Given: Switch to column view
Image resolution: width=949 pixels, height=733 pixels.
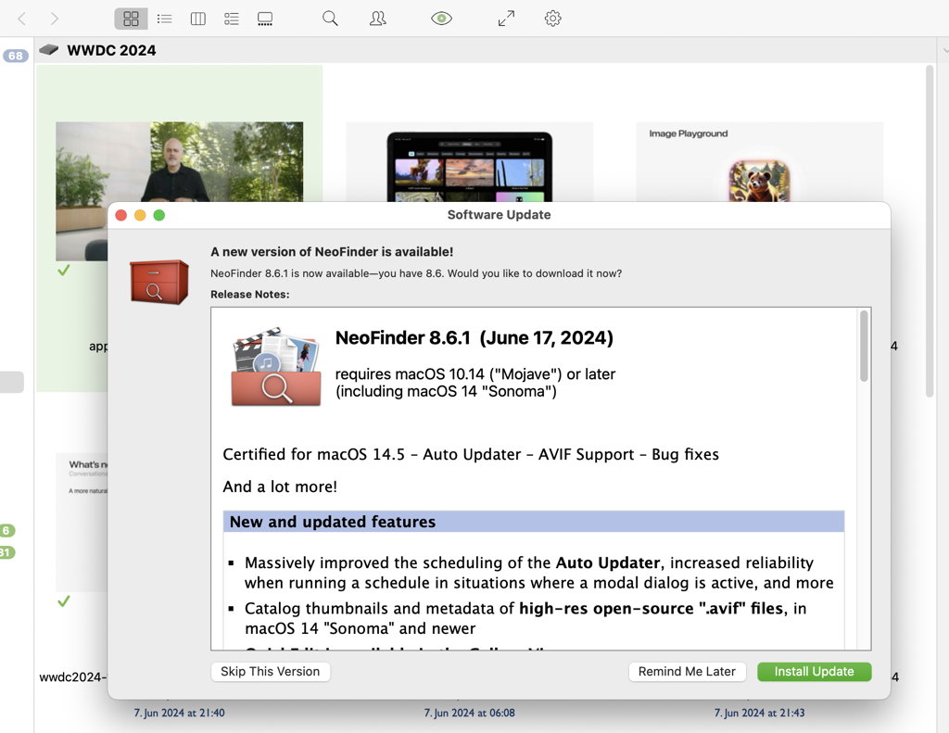Looking at the screenshot, I should tap(197, 18).
